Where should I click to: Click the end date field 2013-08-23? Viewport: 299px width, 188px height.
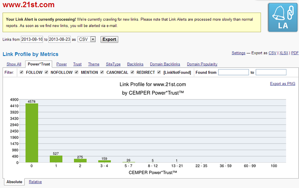click(59, 39)
